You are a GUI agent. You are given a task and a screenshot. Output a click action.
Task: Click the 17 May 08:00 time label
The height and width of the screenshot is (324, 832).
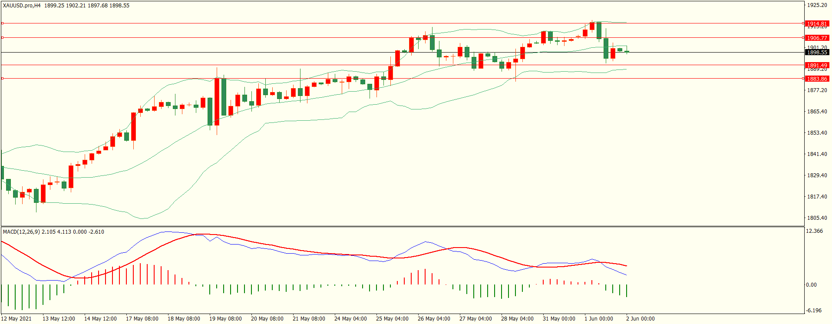(142, 319)
